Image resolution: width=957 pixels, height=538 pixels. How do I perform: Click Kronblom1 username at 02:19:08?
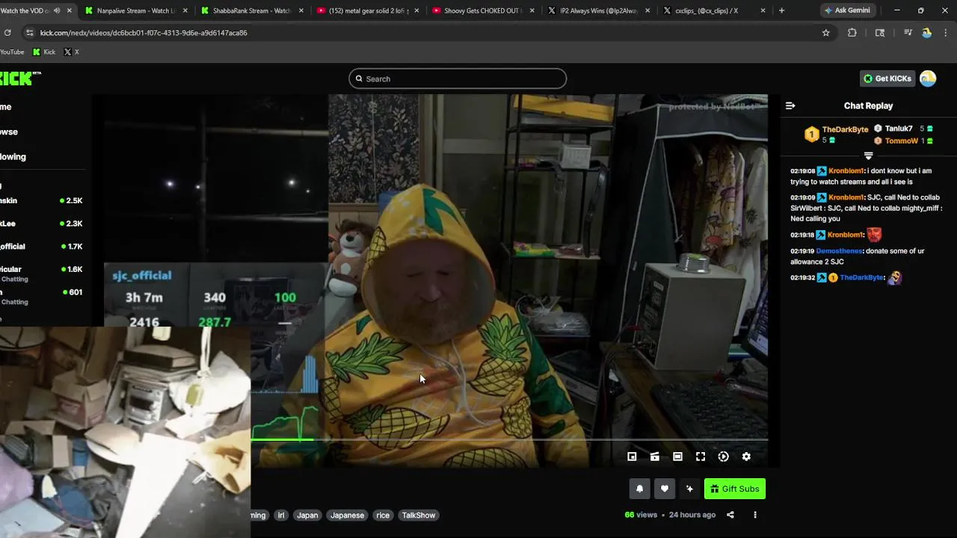846,171
